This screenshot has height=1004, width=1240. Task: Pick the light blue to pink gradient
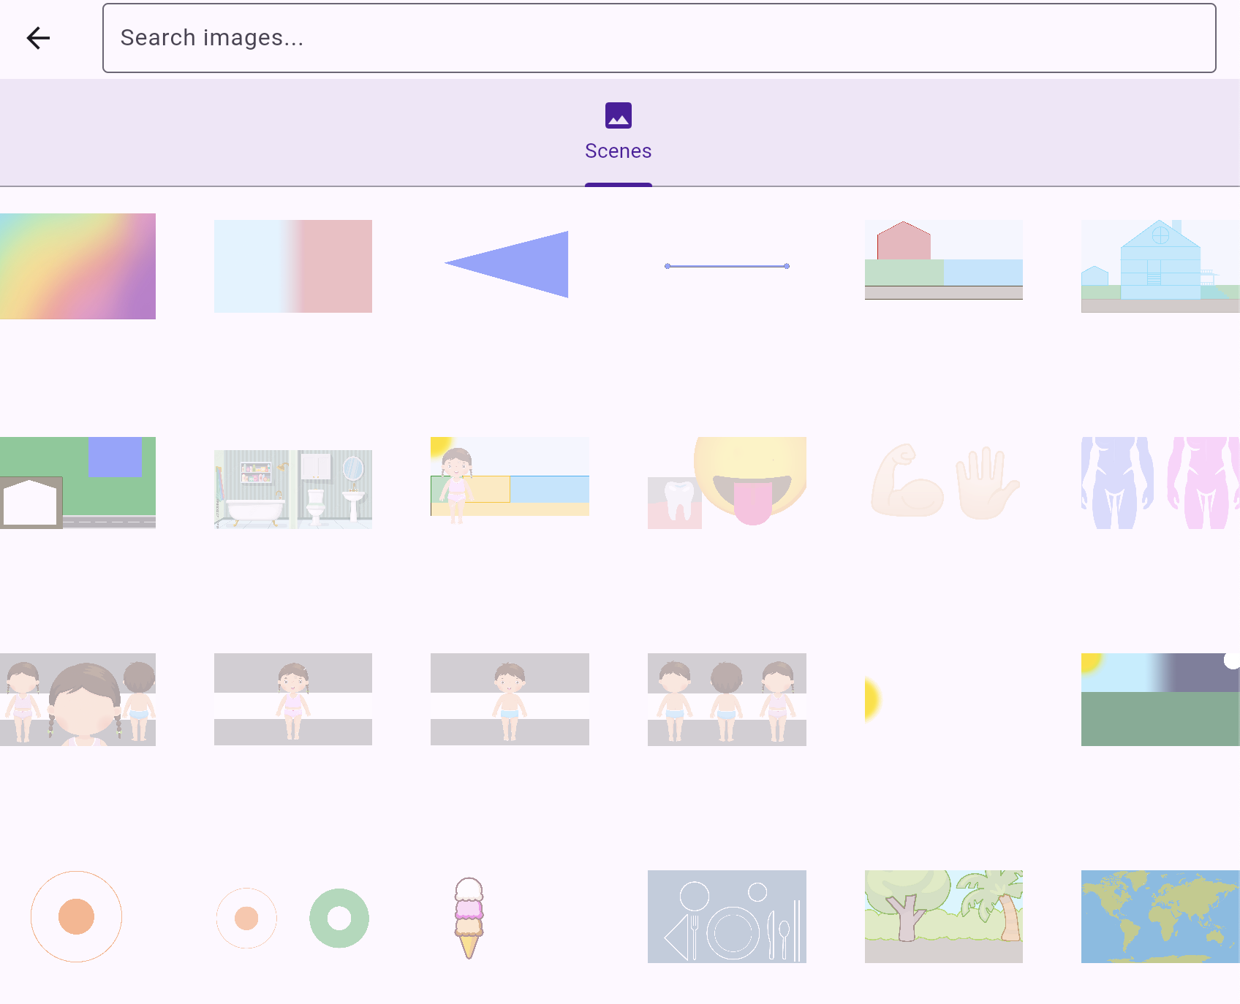point(293,266)
